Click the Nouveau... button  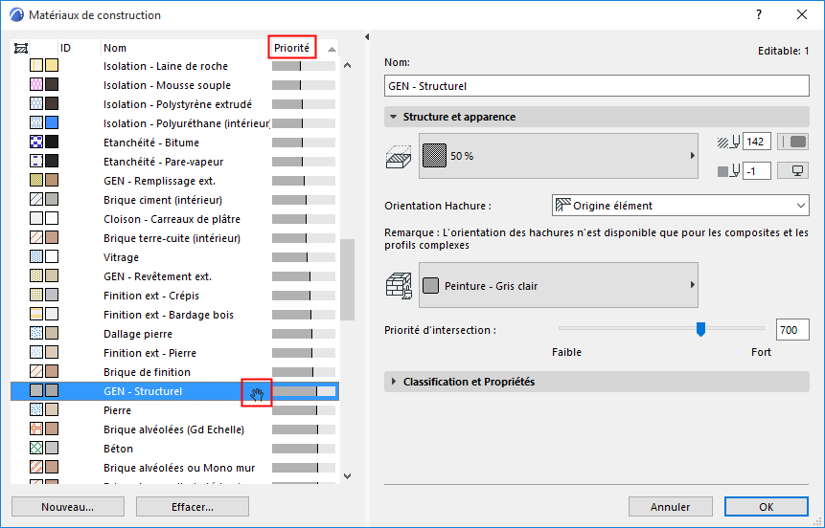(x=68, y=507)
